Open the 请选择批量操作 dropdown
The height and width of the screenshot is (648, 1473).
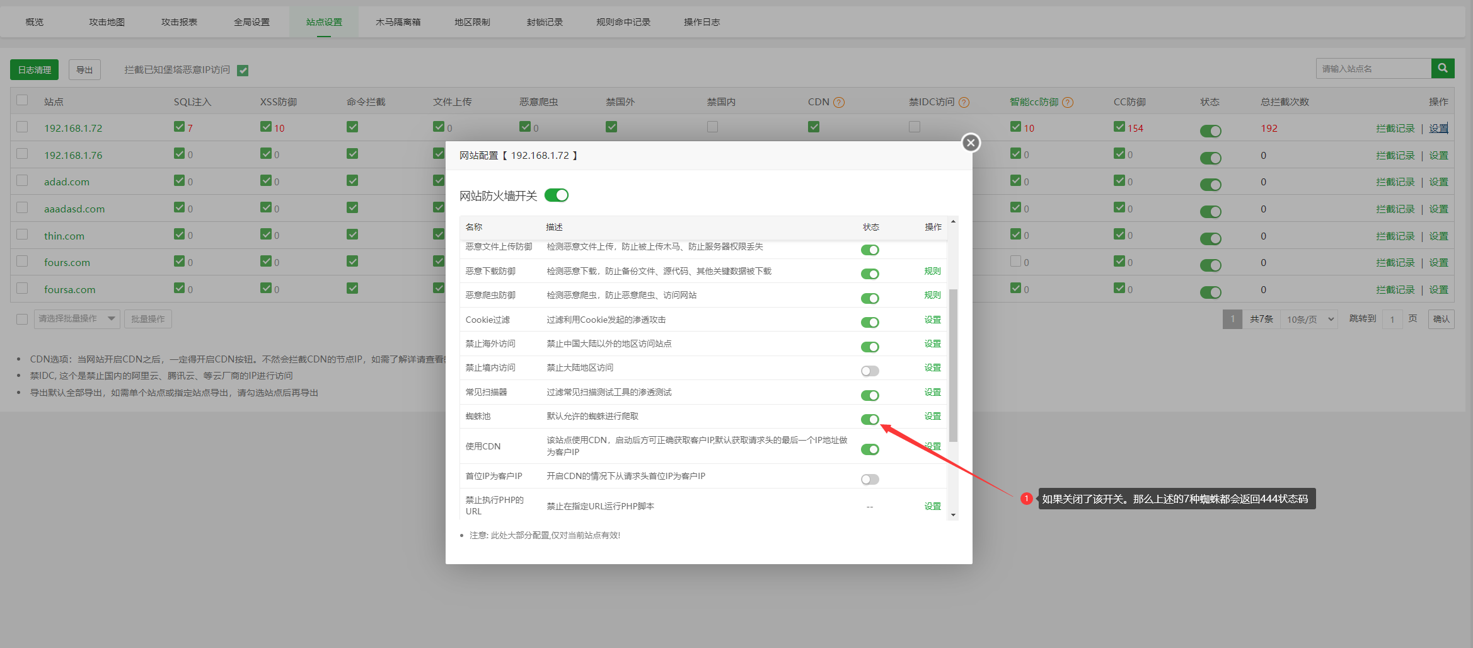(77, 319)
